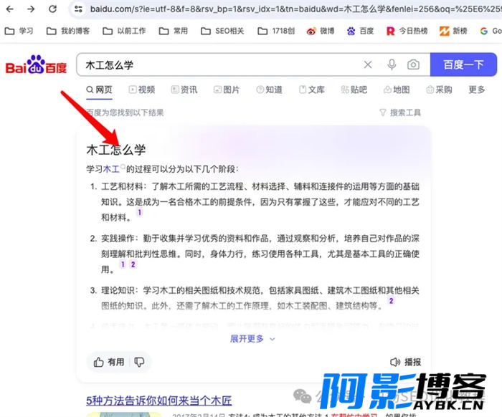This screenshot has height=417, width=502.
Task: Open the Google bookmark
Action: click(491, 31)
